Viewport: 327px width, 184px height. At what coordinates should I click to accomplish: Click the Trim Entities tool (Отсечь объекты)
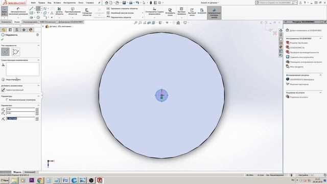coord(59,11)
